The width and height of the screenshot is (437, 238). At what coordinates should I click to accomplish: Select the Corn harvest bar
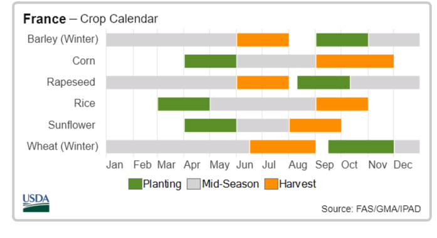355,61
